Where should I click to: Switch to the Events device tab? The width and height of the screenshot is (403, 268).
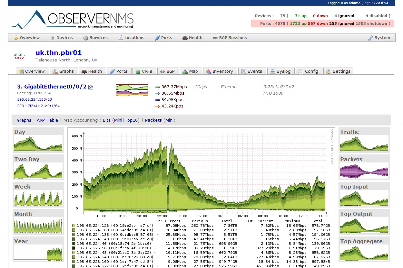[x=251, y=71]
